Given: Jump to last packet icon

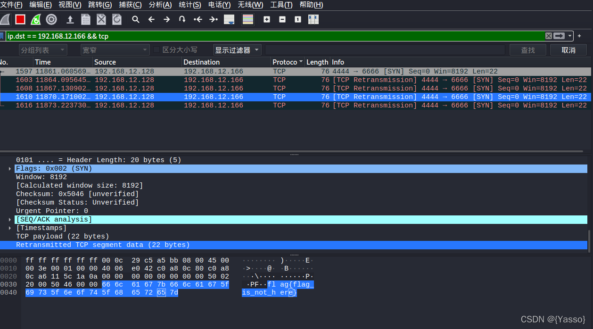Looking at the screenshot, I should tap(214, 19).
